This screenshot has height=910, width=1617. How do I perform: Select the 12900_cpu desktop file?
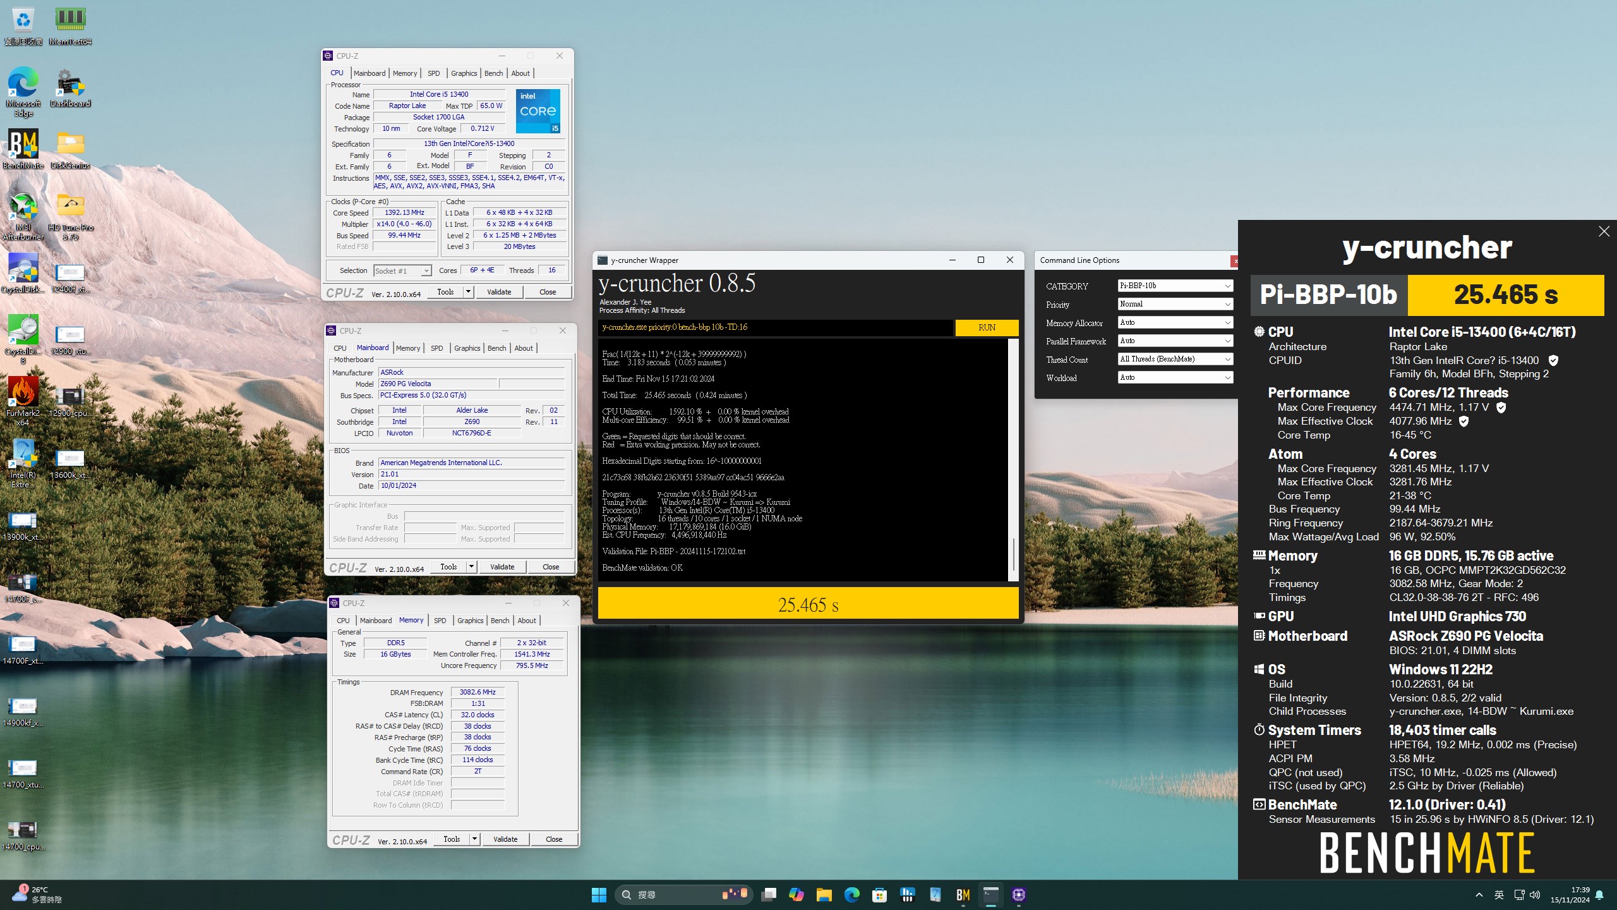[70, 402]
